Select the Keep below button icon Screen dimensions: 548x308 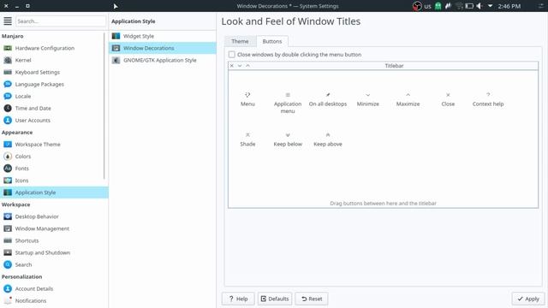pos(288,135)
